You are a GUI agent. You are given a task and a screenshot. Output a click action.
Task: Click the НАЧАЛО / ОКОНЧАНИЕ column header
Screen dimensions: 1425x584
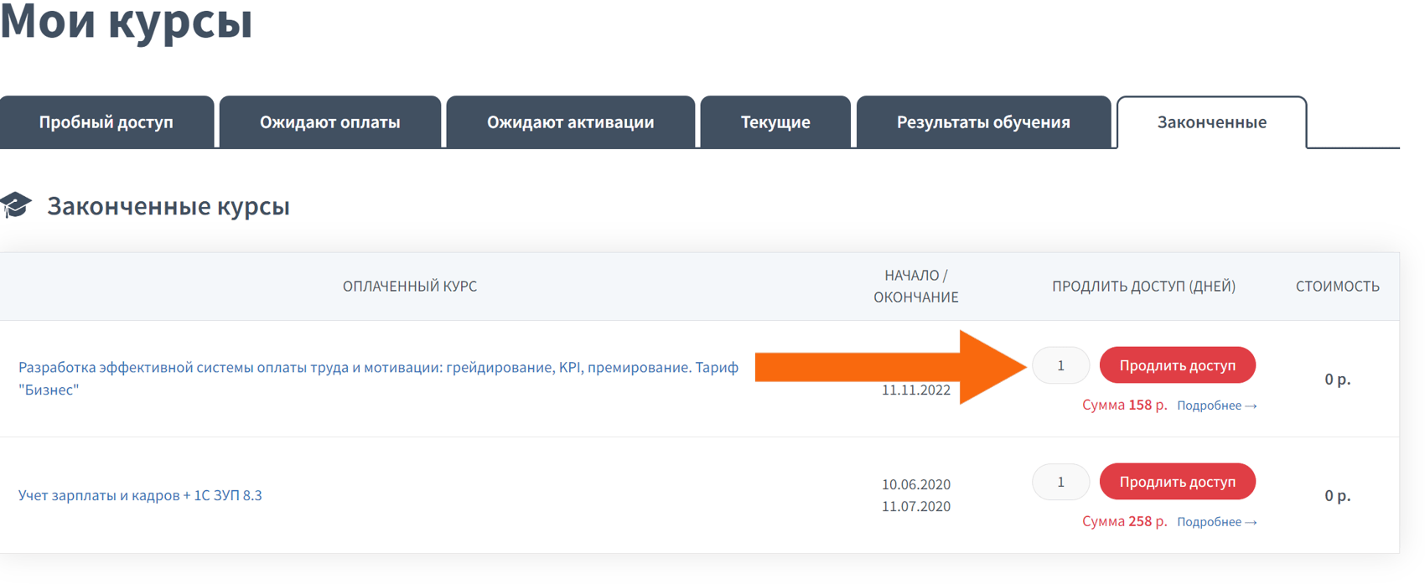click(915, 287)
